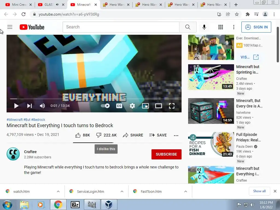280x210 pixels.
Task: Mute the video volume
Action: [x=42, y=106]
